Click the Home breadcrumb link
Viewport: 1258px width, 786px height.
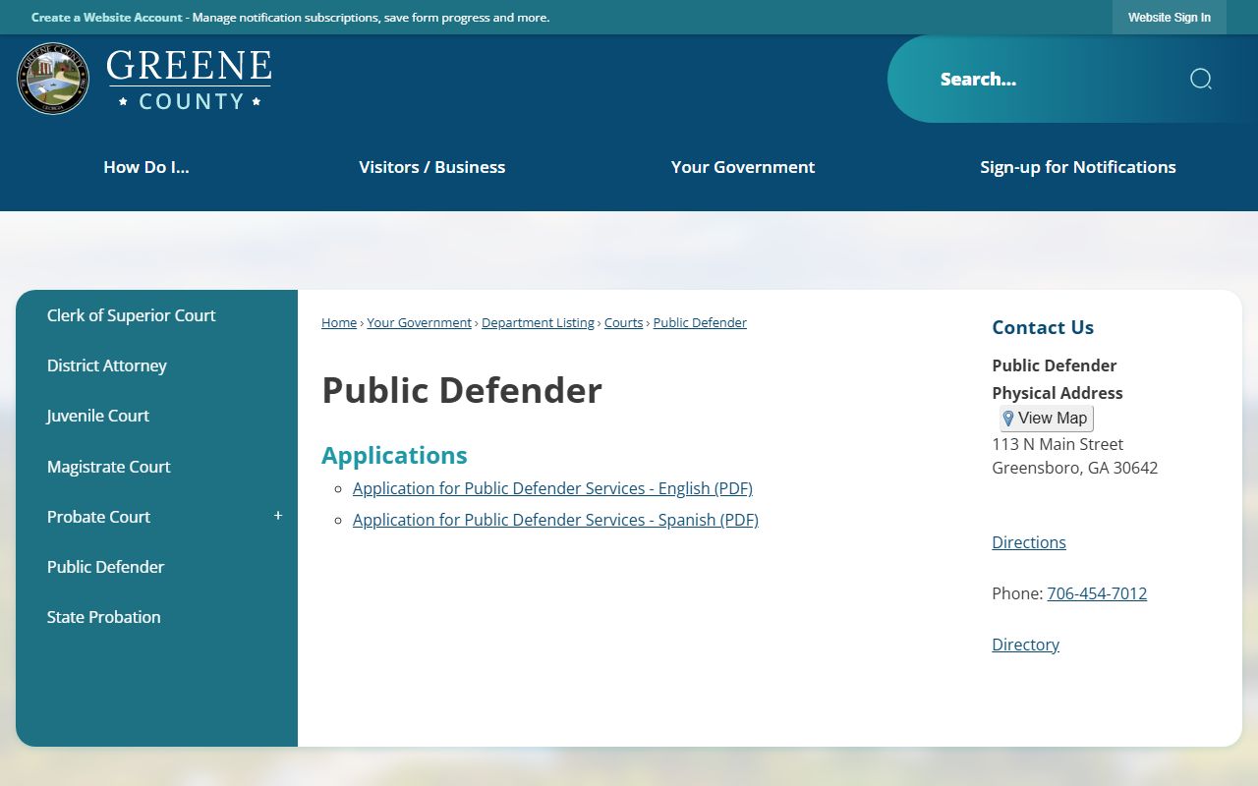(339, 322)
